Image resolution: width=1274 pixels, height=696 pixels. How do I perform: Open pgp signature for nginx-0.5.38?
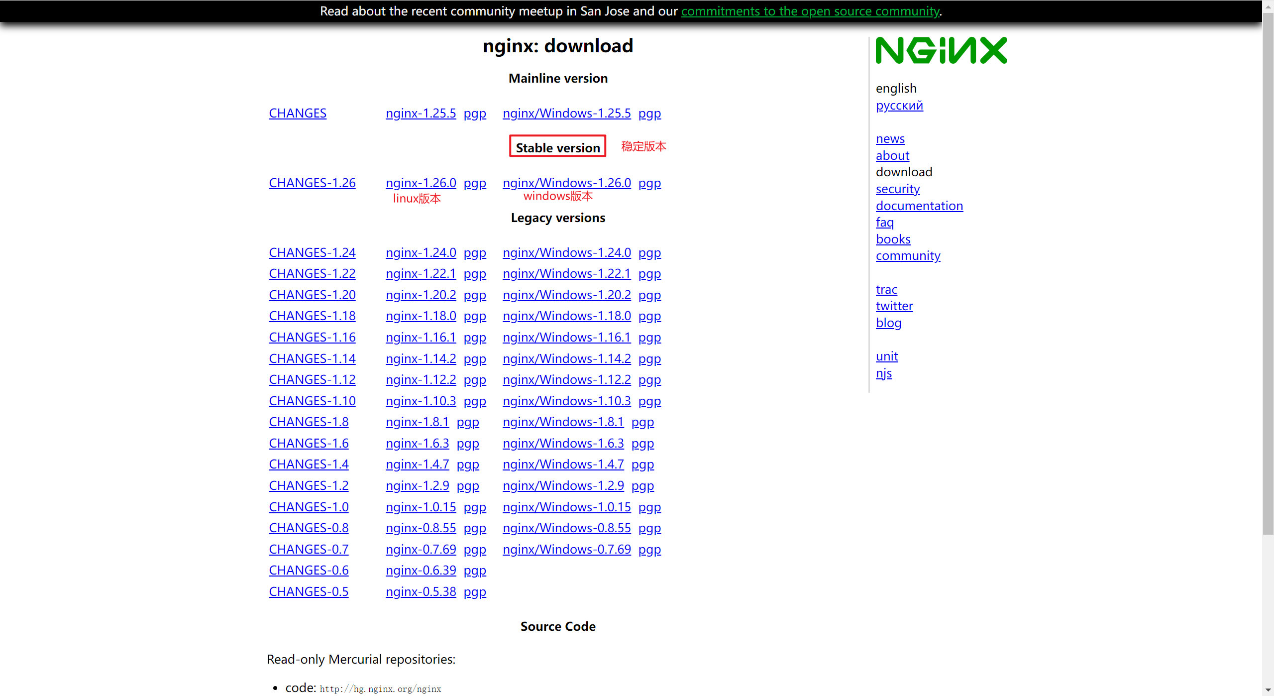pyautogui.click(x=475, y=592)
